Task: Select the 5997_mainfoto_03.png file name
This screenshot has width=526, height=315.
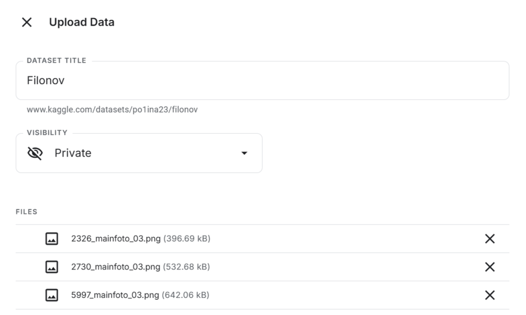Action: coord(115,295)
